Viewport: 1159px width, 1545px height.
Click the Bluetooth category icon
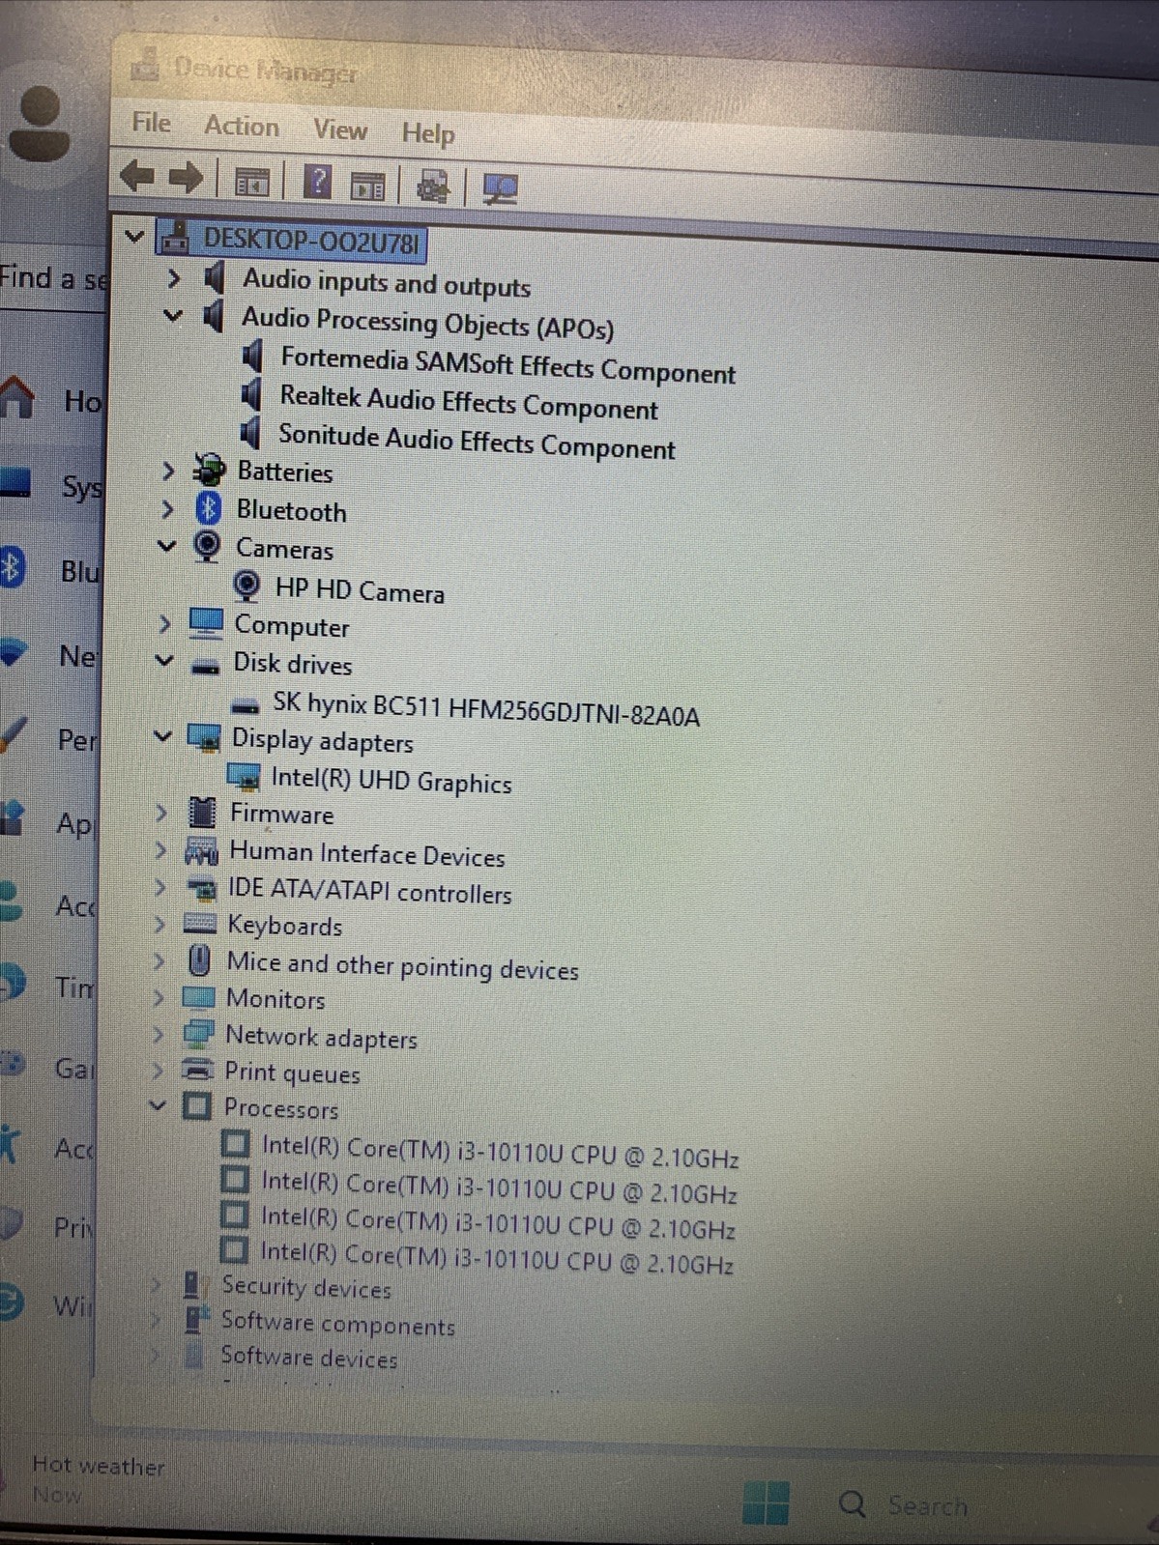pos(208,508)
